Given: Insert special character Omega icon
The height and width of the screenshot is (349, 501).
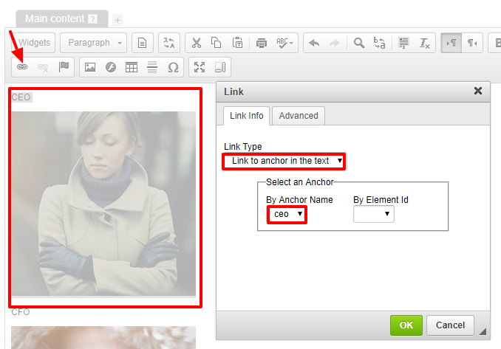Looking at the screenshot, I should (x=173, y=67).
